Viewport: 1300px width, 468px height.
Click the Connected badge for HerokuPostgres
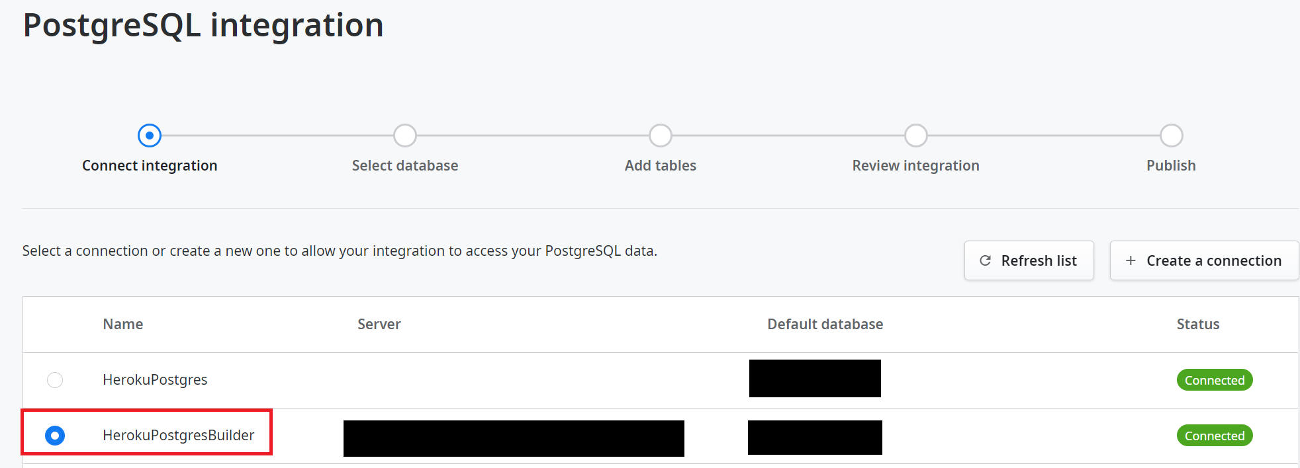1215,380
